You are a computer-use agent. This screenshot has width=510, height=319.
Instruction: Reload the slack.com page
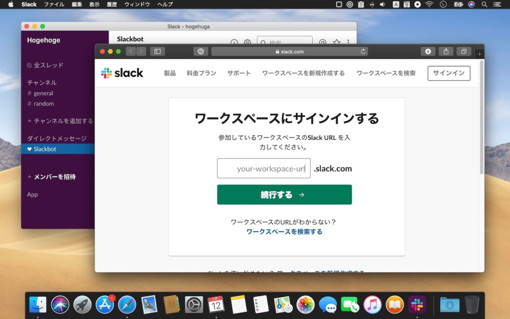coord(363,51)
